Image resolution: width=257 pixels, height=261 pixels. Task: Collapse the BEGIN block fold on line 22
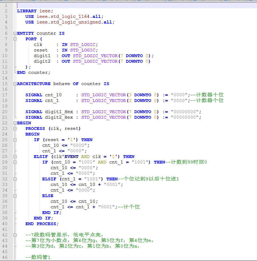click(x=15, y=123)
